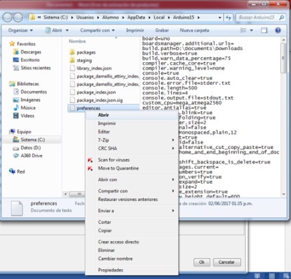Choose Cambiar nombre in context menu
Viewport: 291px width, 279px height.
[132, 259]
